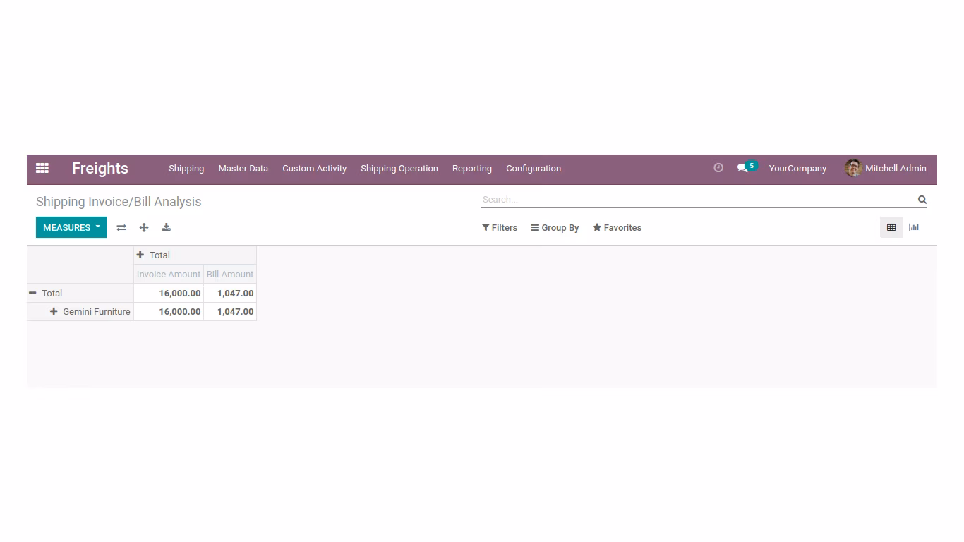Viewport: 964px width, 542px height.
Task: Open the apps grid menu icon
Action: point(42,168)
